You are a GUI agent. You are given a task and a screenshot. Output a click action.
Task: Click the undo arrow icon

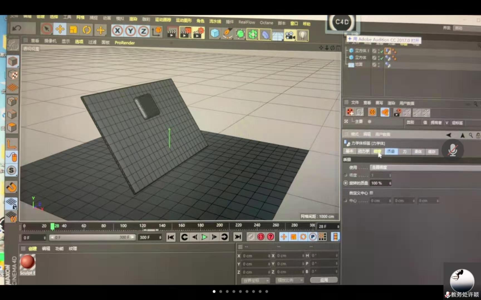[17, 28]
